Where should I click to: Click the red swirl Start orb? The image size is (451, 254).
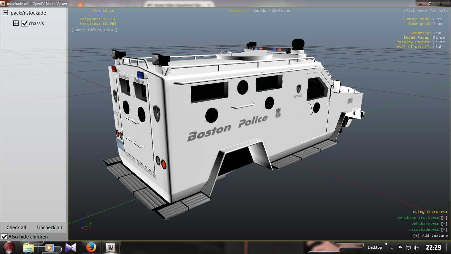(x=9, y=247)
